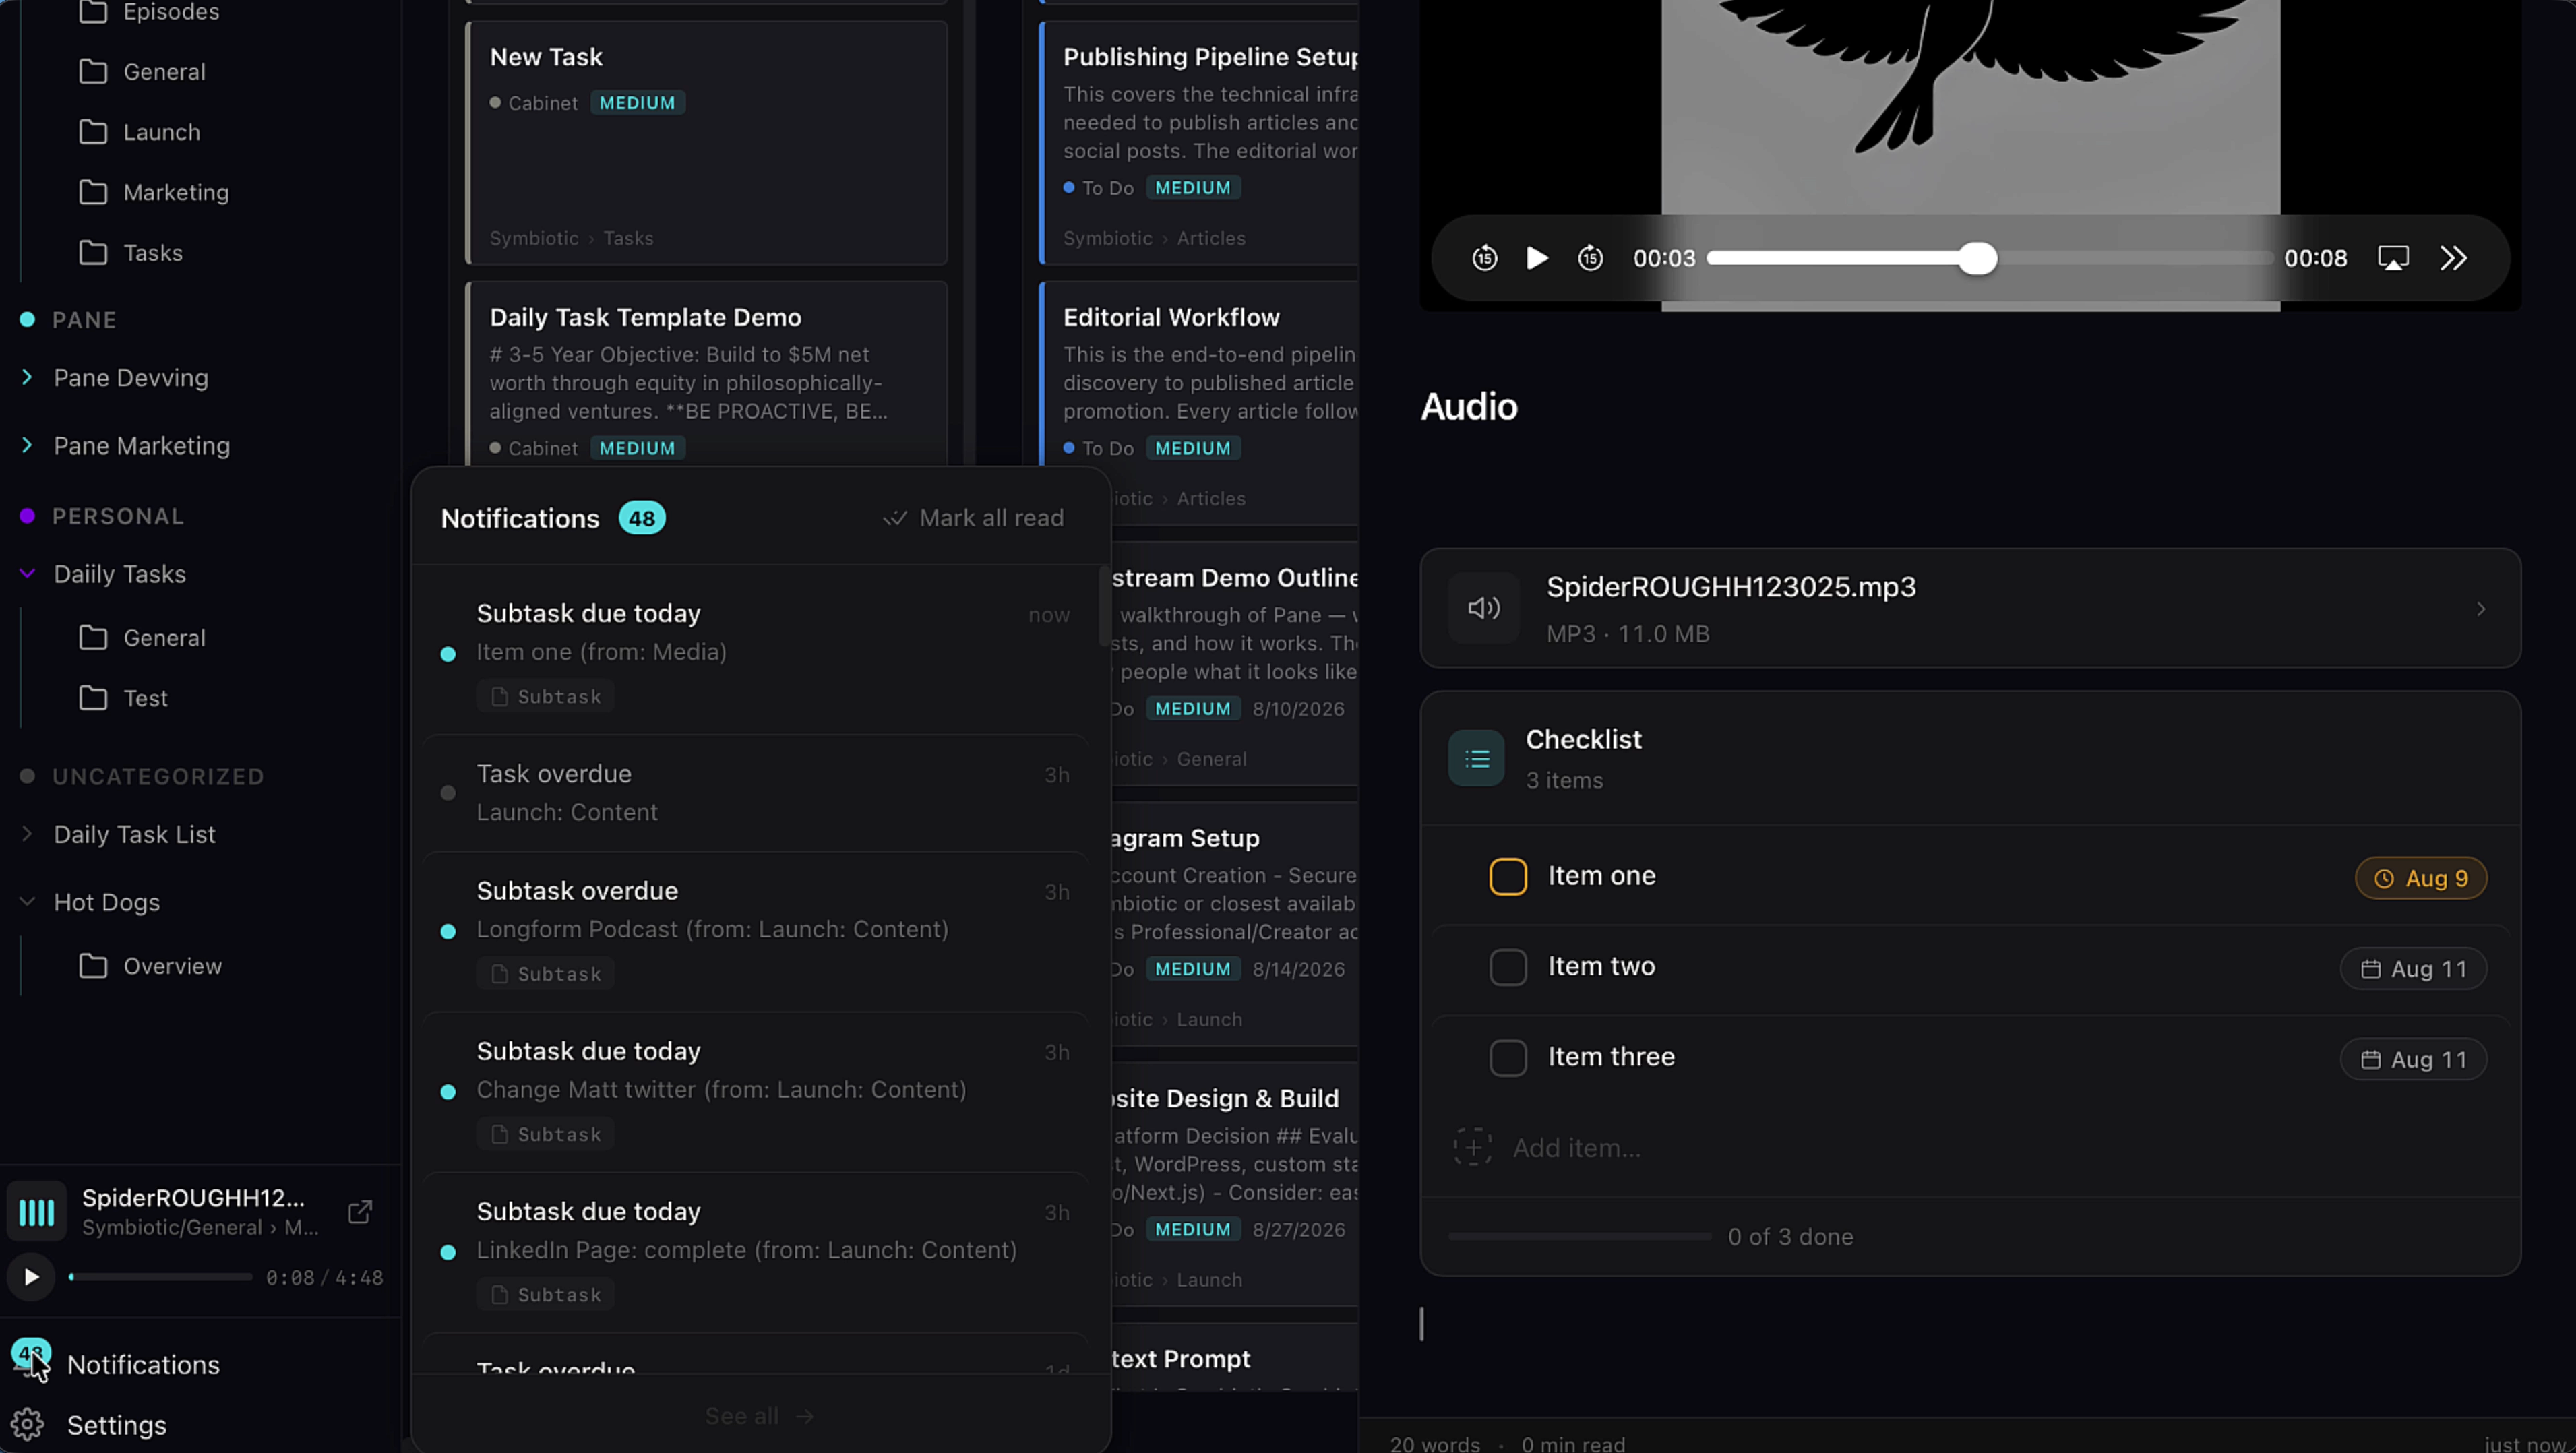Mark all notifications as read
Screen dimensions: 2576x1453
(974, 518)
